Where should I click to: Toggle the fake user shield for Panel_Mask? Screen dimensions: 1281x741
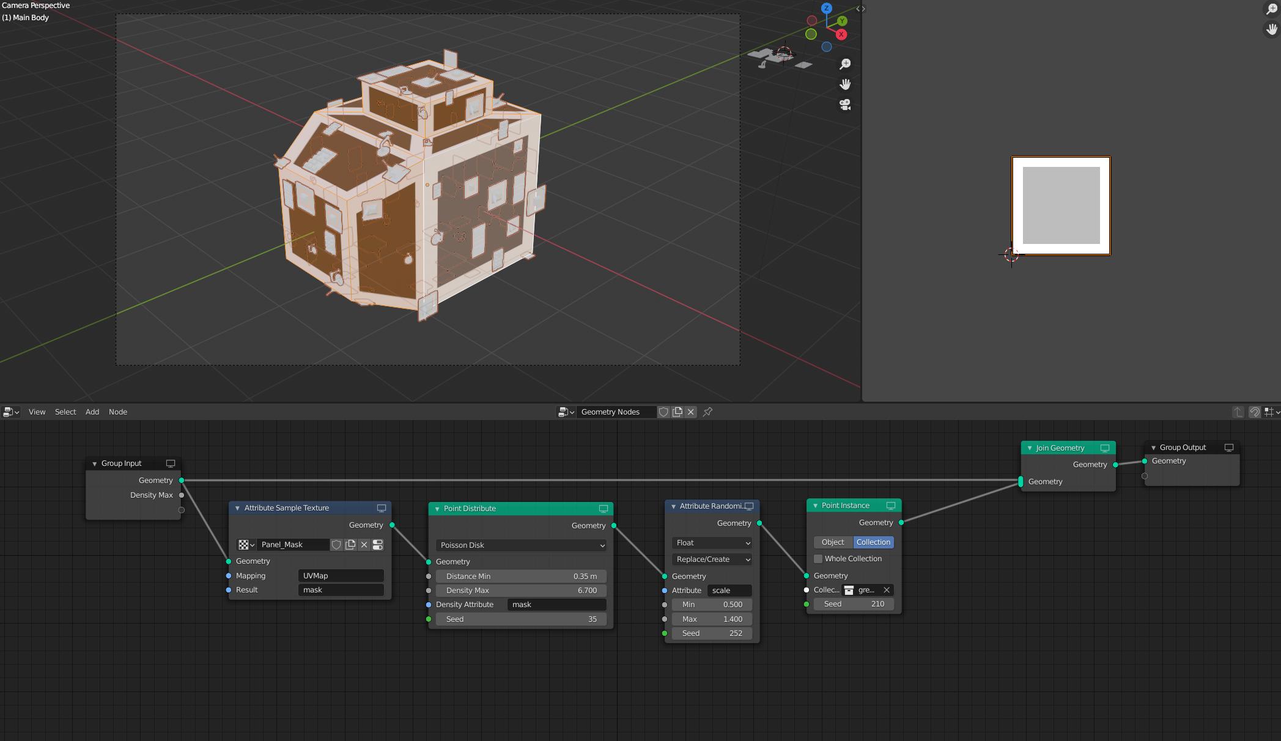336,545
